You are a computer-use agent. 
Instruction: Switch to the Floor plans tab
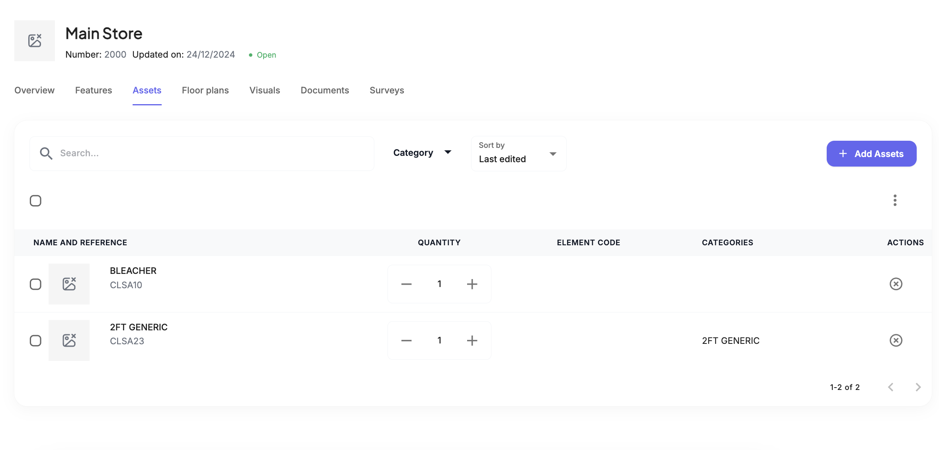[205, 90]
